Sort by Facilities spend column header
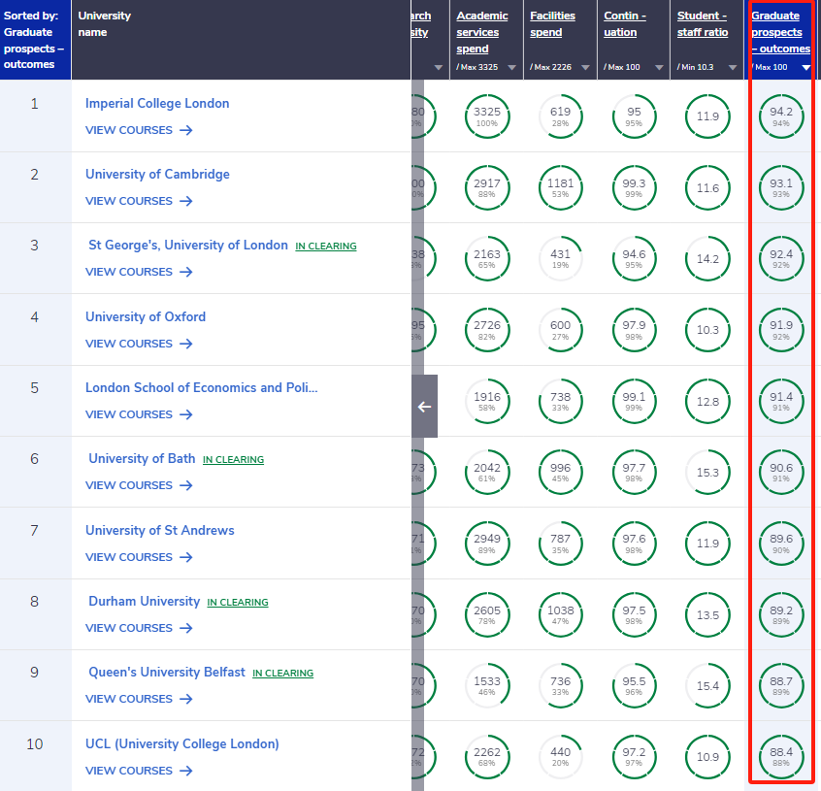 click(x=552, y=24)
